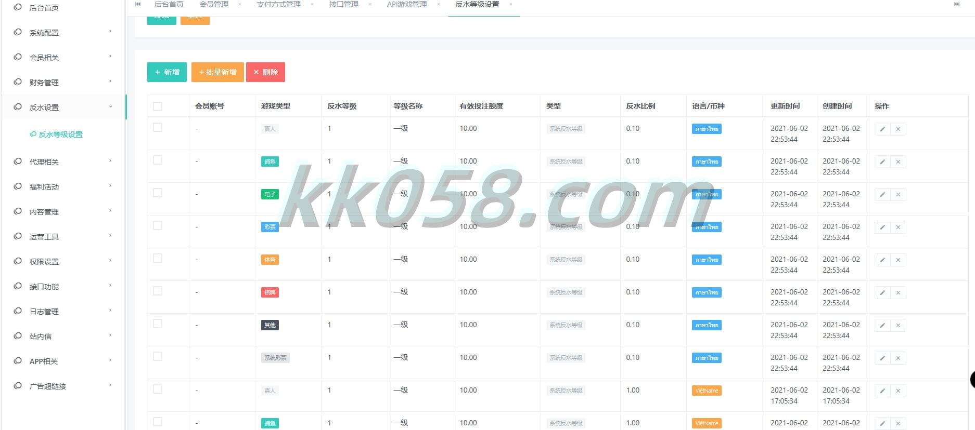Close the 接口管理 tab
The width and height of the screenshot is (975, 430).
pyautogui.click(x=370, y=4)
